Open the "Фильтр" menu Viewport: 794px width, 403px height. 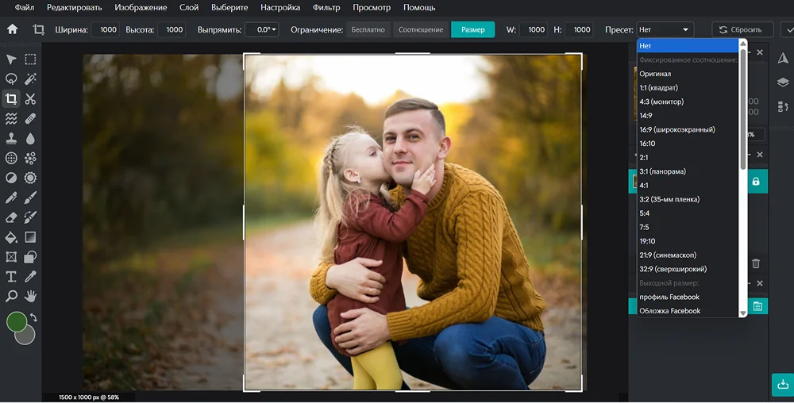click(326, 7)
